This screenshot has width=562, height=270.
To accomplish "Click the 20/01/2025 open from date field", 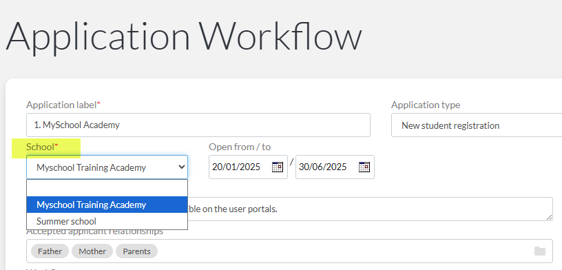I will pyautogui.click(x=249, y=167).
